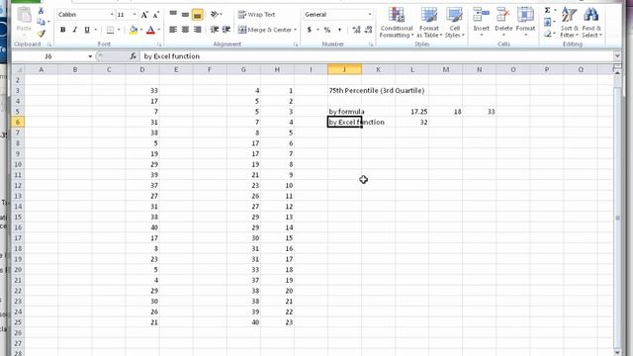This screenshot has height=356, width=633.
Task: Click the Cut scissors icon
Action: point(41,11)
